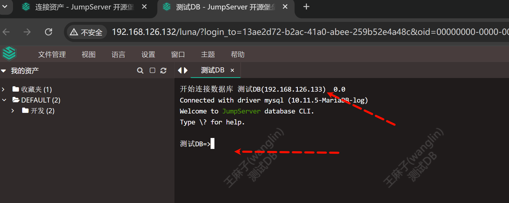The width and height of the screenshot is (509, 203).
Task: Reload the browser page
Action: [x=49, y=32]
